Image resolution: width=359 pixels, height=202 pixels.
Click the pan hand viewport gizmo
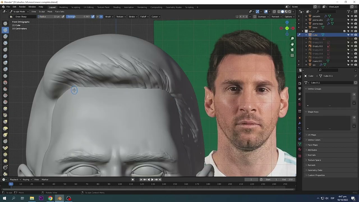point(292,44)
